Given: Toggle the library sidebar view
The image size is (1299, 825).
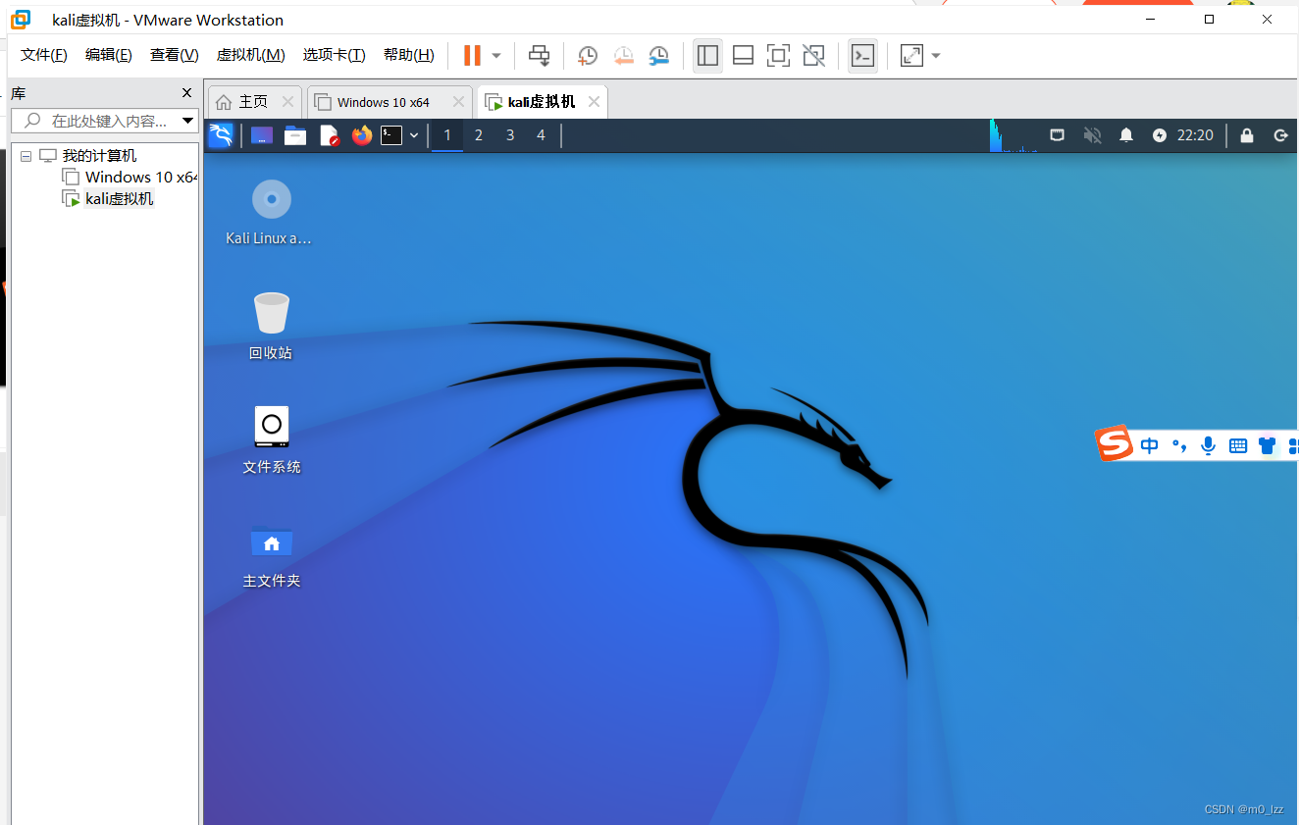Looking at the screenshot, I should point(707,56).
